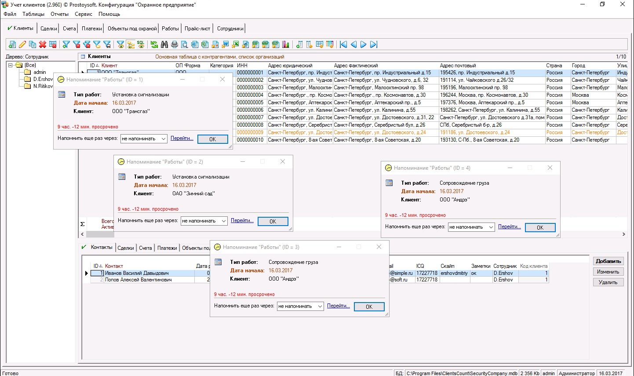Jump to last record arrow icon
This screenshot has height=376, width=634.
(x=374, y=44)
